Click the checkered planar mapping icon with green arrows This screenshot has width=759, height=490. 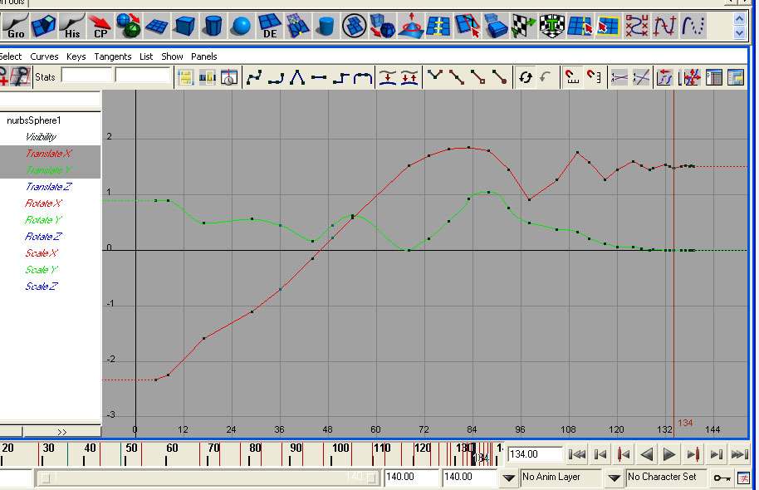tap(524, 26)
